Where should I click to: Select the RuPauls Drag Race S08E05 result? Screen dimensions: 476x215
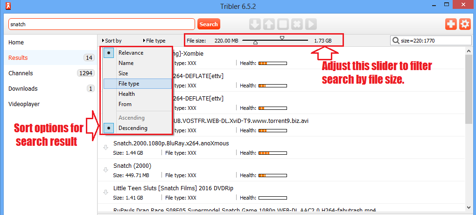click(245, 210)
